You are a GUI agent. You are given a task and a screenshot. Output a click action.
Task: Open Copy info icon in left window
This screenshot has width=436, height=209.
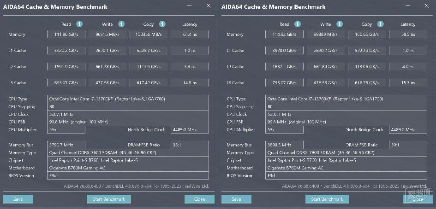162,24
